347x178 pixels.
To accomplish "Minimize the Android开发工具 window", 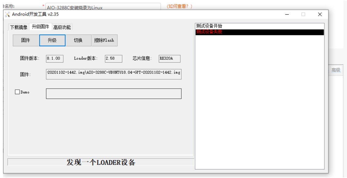I will (x=287, y=14).
